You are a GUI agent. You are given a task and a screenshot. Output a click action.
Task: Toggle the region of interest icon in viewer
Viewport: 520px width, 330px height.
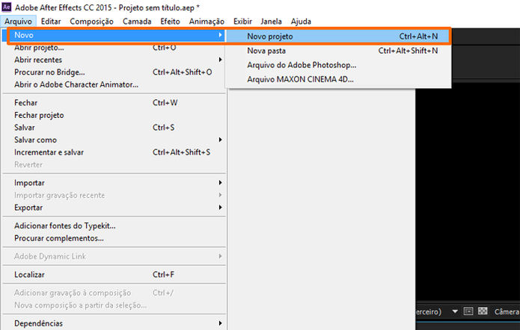(468, 311)
